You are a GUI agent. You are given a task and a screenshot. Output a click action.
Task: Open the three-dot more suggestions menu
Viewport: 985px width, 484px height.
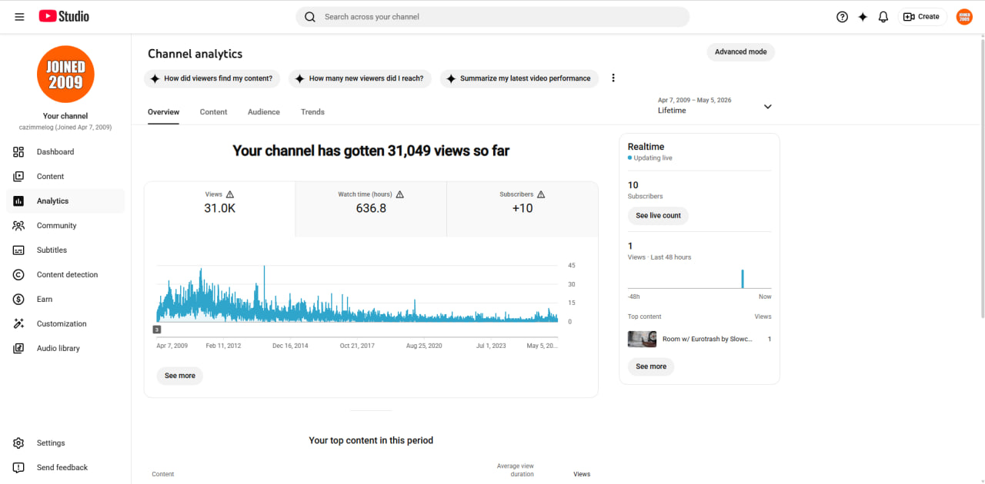[x=613, y=78]
